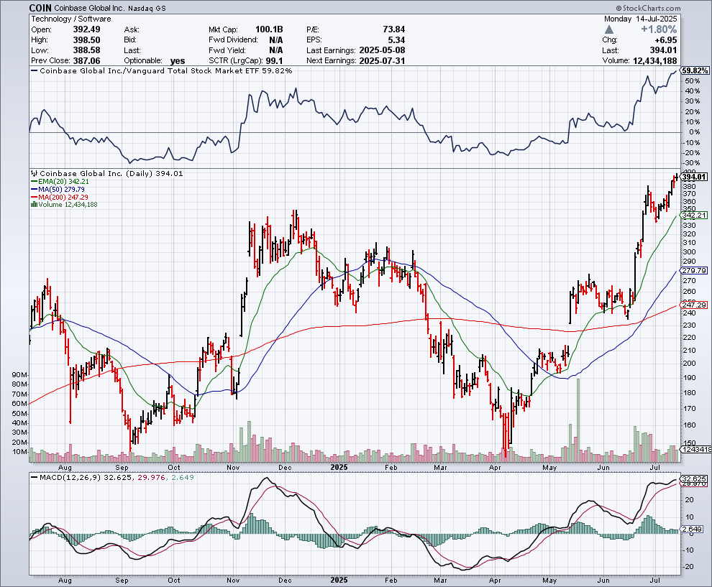Image resolution: width=712 pixels, height=587 pixels.
Task: Select the SCTR (LrgCap) value '99.1'
Action: point(275,60)
